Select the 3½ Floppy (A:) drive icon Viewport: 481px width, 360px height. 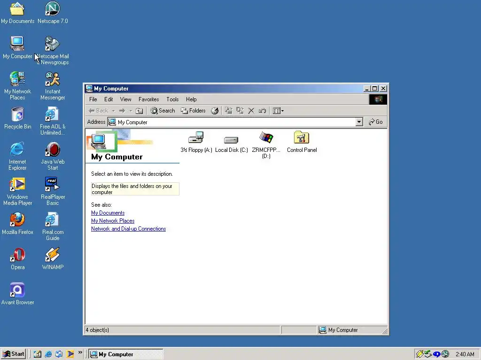tap(196, 142)
